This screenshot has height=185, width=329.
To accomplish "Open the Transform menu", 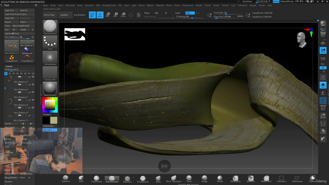I will 242,5.
